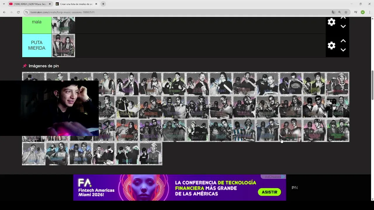
Task: Pick the thumbnail with the Argentina striped jersey
Action: click(x=244, y=130)
